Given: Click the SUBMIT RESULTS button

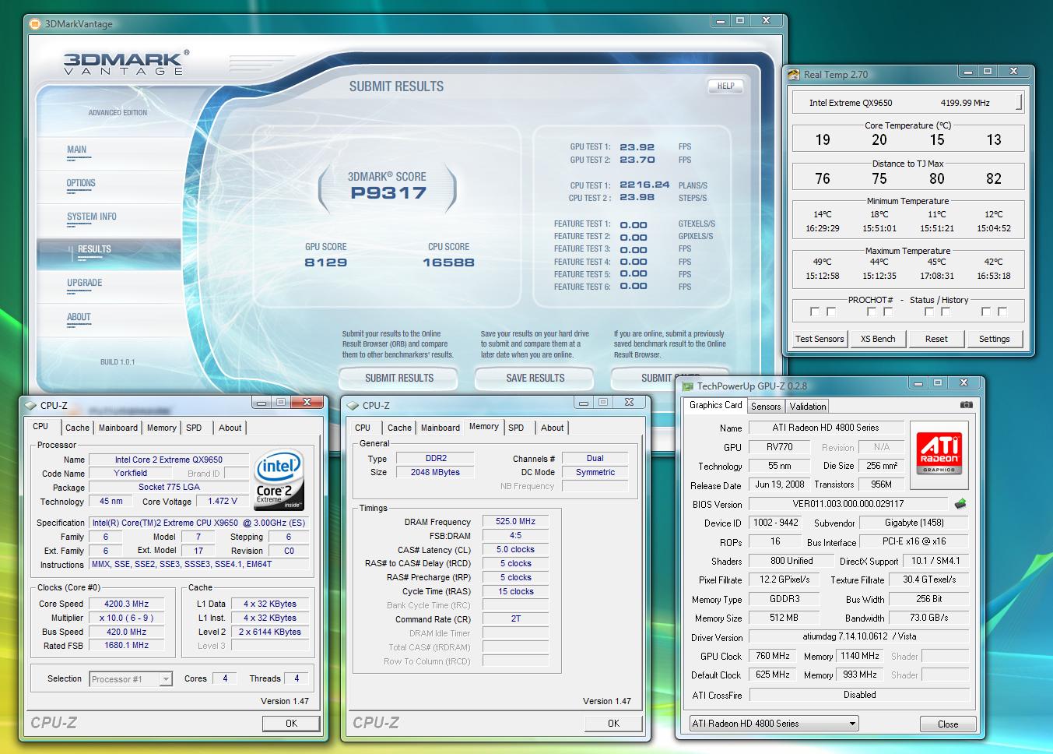Looking at the screenshot, I should [399, 378].
